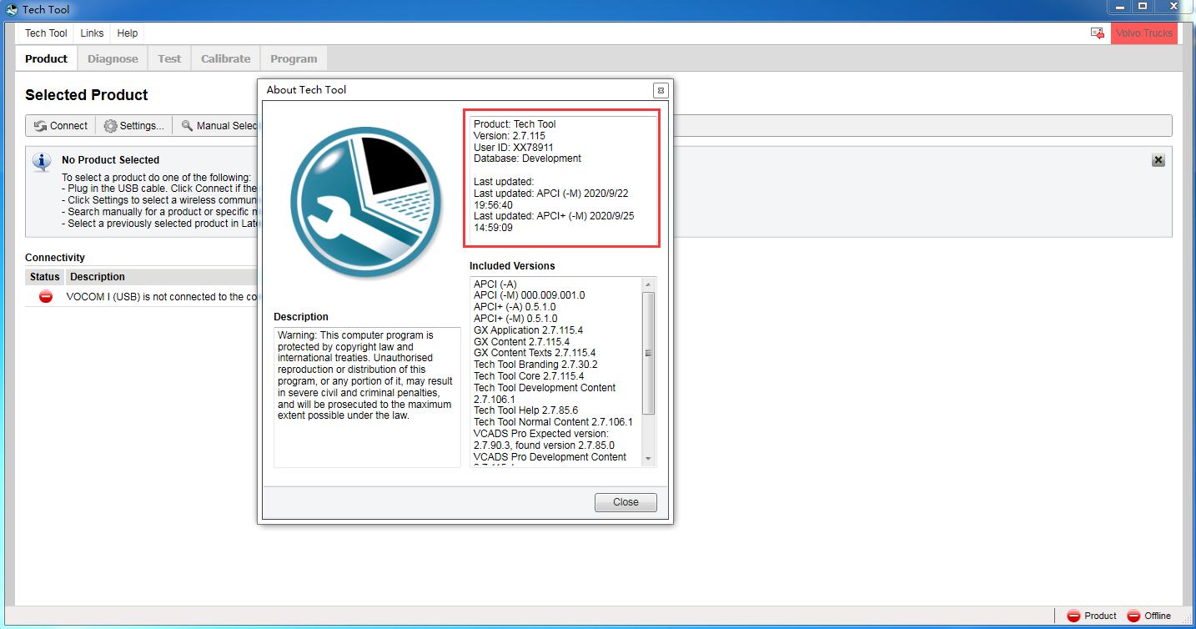Select the VOCOM I (USB) connectivity row
The width and height of the screenshot is (1196, 629).
point(142,297)
